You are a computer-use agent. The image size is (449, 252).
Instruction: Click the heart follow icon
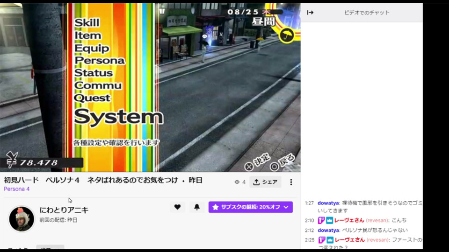pos(177,207)
